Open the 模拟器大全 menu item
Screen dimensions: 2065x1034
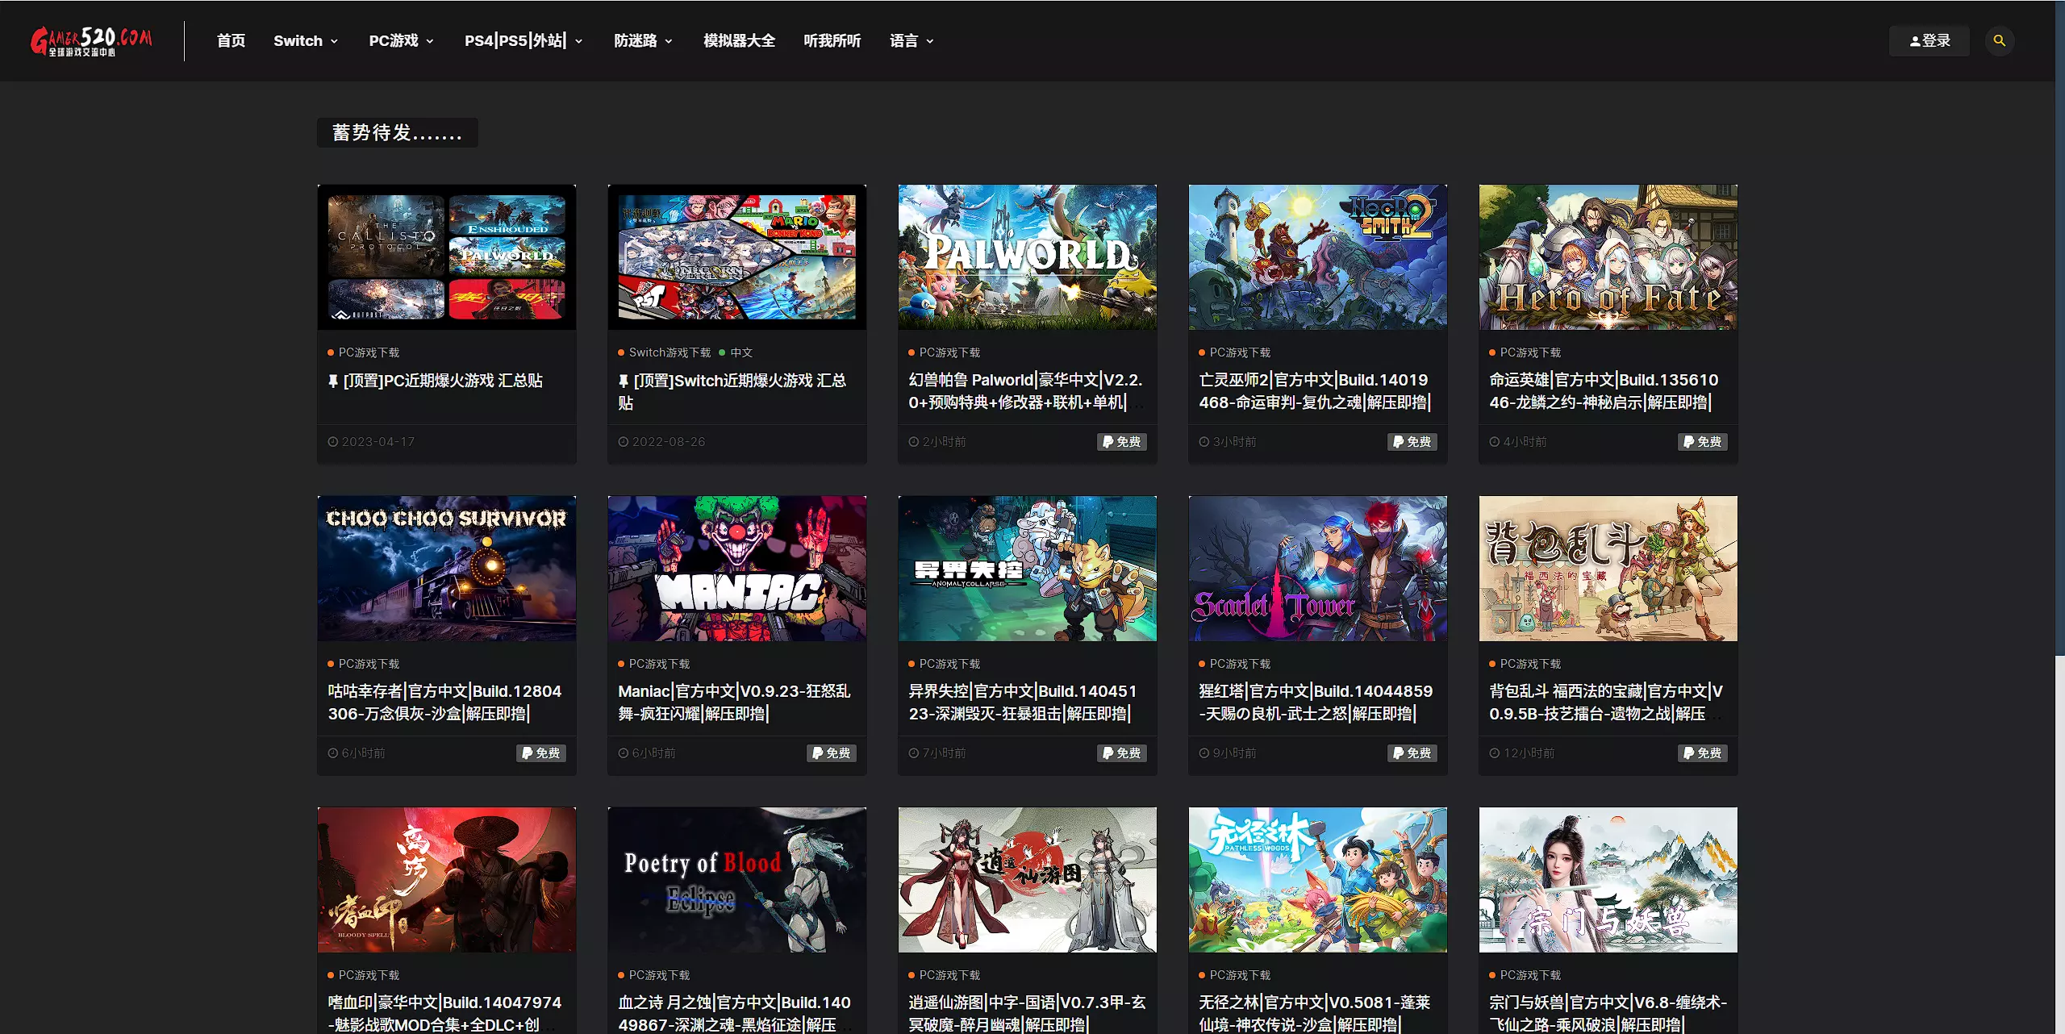coord(739,41)
